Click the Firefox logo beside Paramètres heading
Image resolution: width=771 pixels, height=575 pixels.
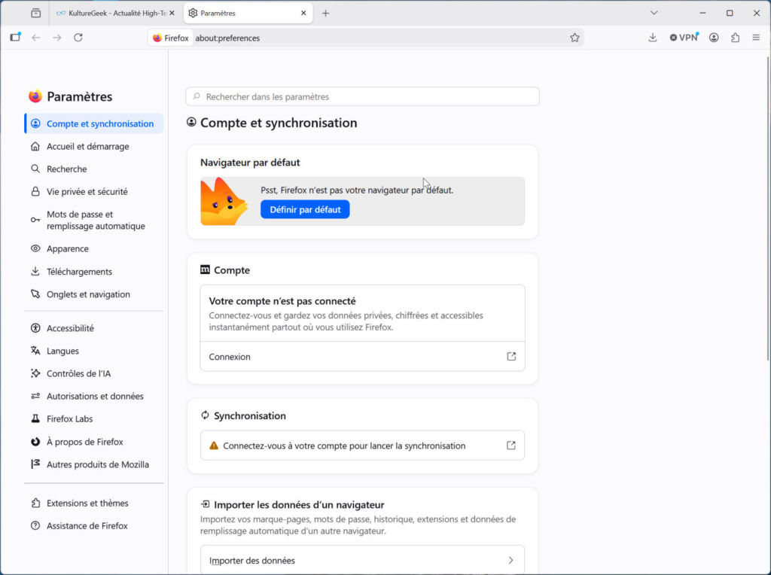click(x=35, y=96)
